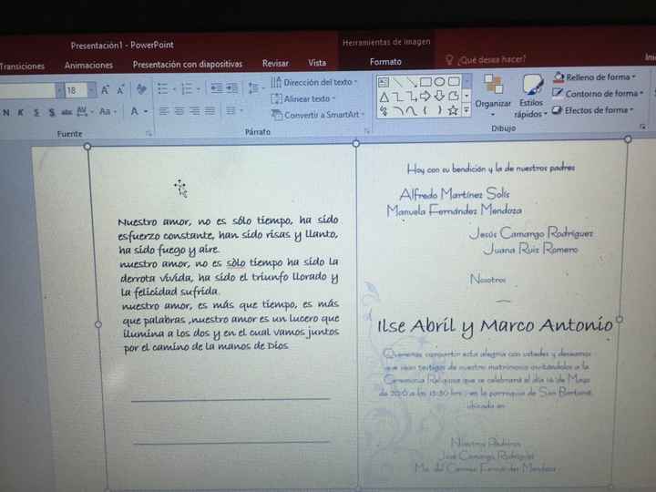The height and width of the screenshot is (492, 656).
Task: Open the Formato tab
Action: (385, 62)
